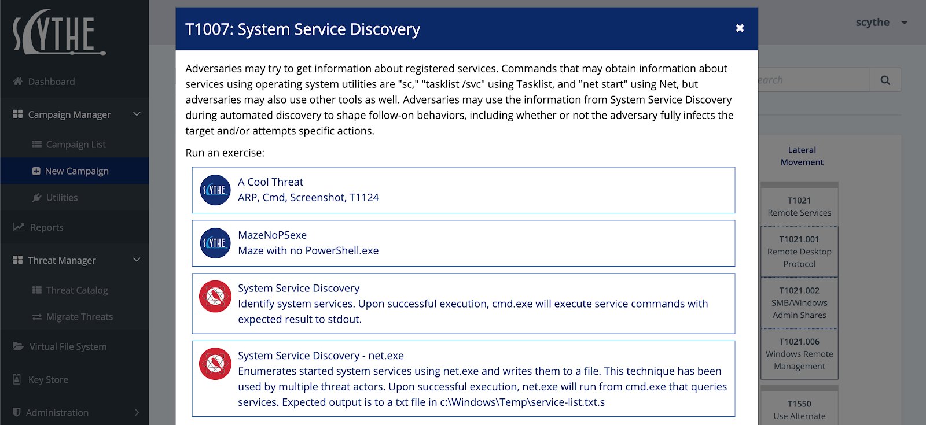Select T1021.001 Remote Desktop Protocol
The image size is (926, 425).
coord(799,252)
